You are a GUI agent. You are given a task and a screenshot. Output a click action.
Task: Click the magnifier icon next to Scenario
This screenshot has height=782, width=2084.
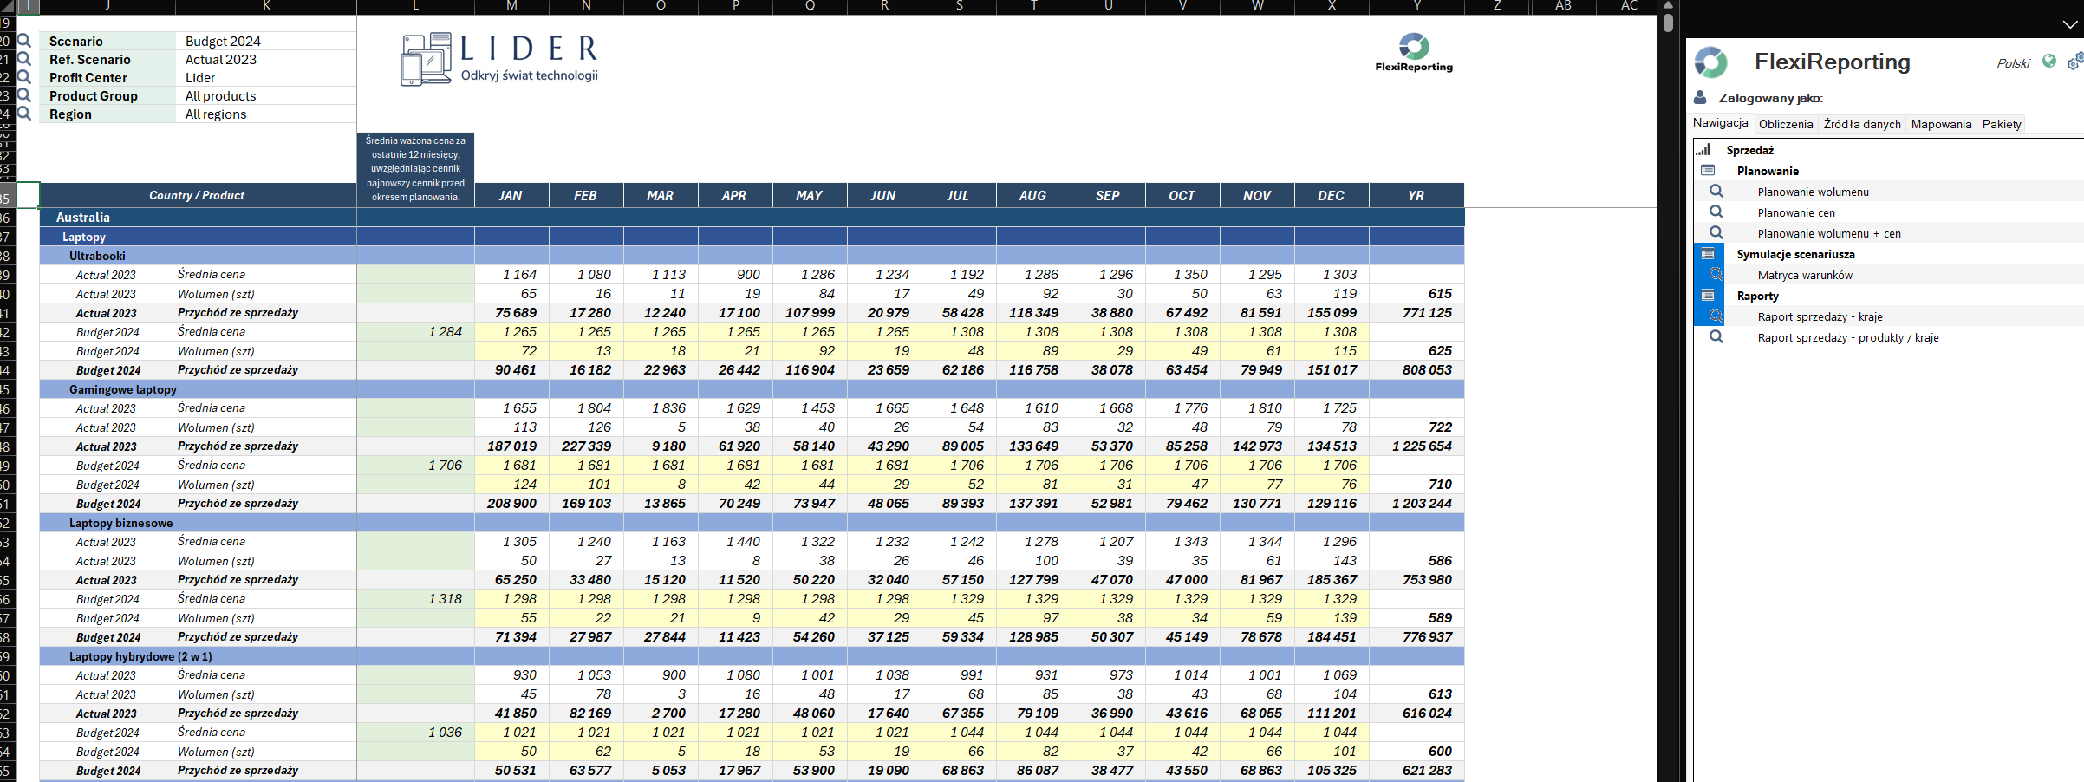[x=24, y=41]
